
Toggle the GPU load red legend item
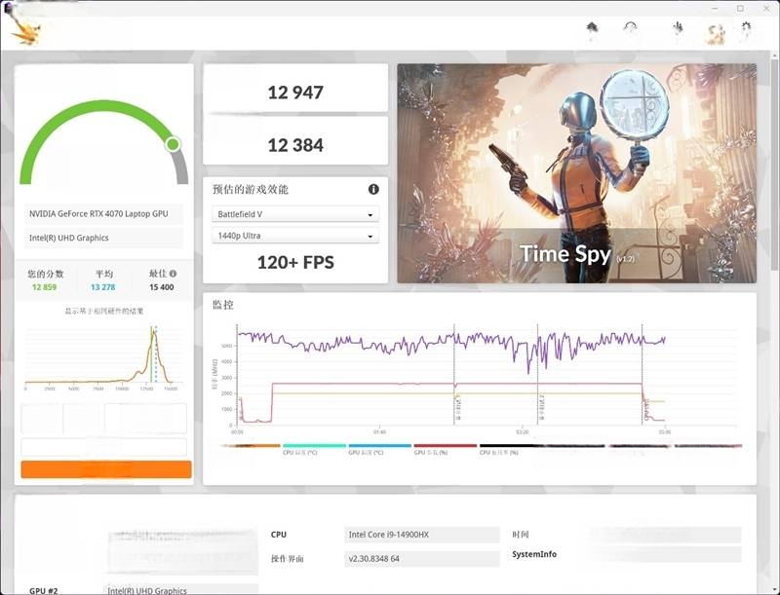click(x=446, y=449)
